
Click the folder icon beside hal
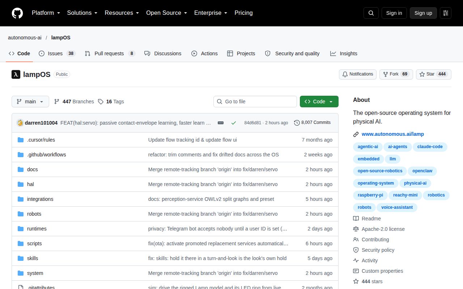pos(21,184)
